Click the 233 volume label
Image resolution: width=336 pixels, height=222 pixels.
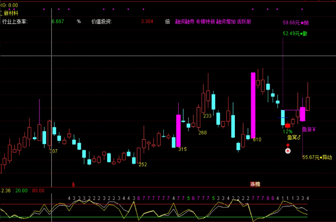click(207, 116)
